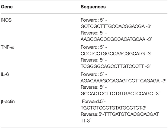Click the iNOS forward sequence GCTCGCTTTGCCACGGACGA
The width and height of the screenshot is (168, 128).
(113, 26)
